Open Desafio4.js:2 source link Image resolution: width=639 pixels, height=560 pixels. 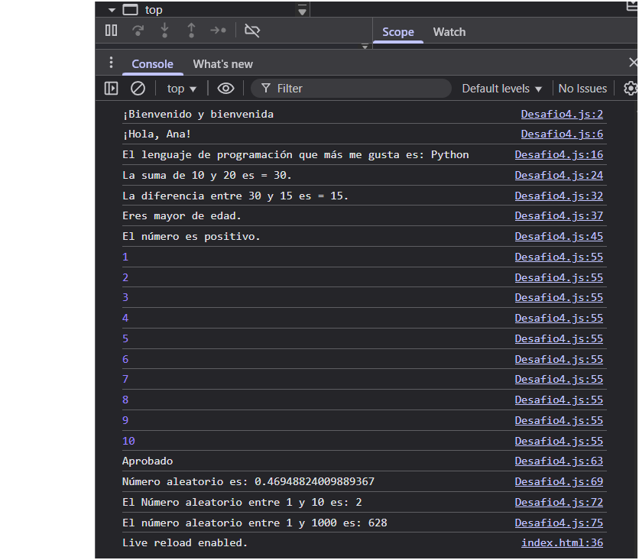(x=562, y=115)
